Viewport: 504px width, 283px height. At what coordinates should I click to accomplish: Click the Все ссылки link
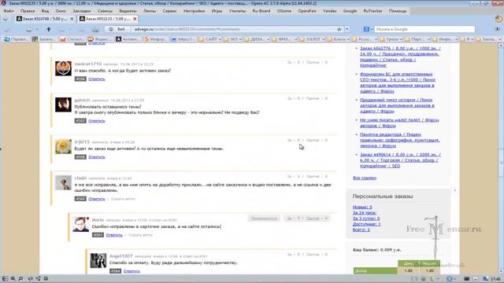click(365, 178)
